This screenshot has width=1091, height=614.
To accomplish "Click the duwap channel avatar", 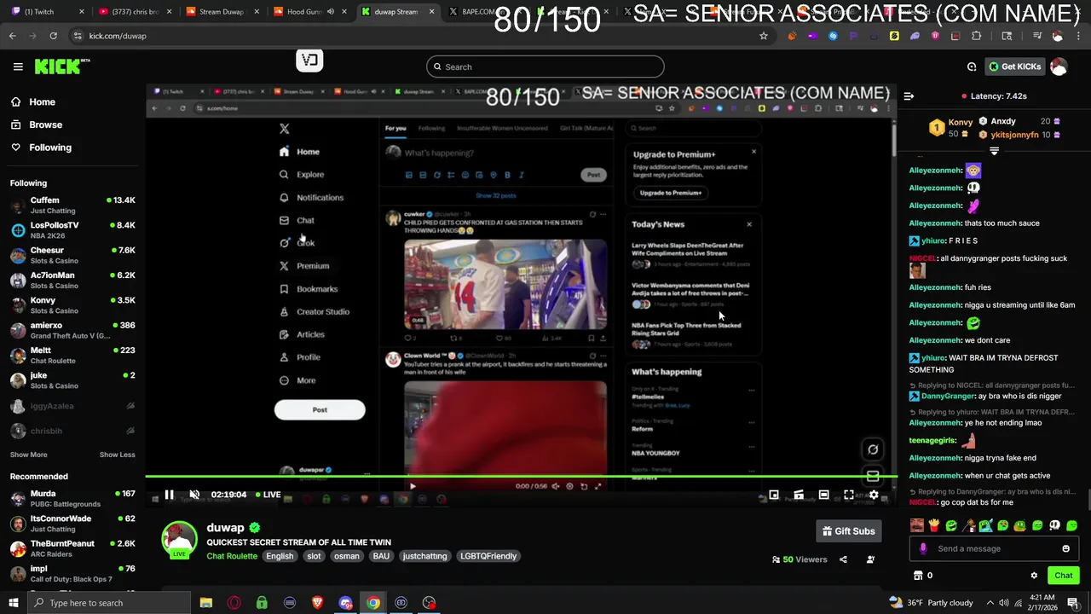I will click(179, 539).
